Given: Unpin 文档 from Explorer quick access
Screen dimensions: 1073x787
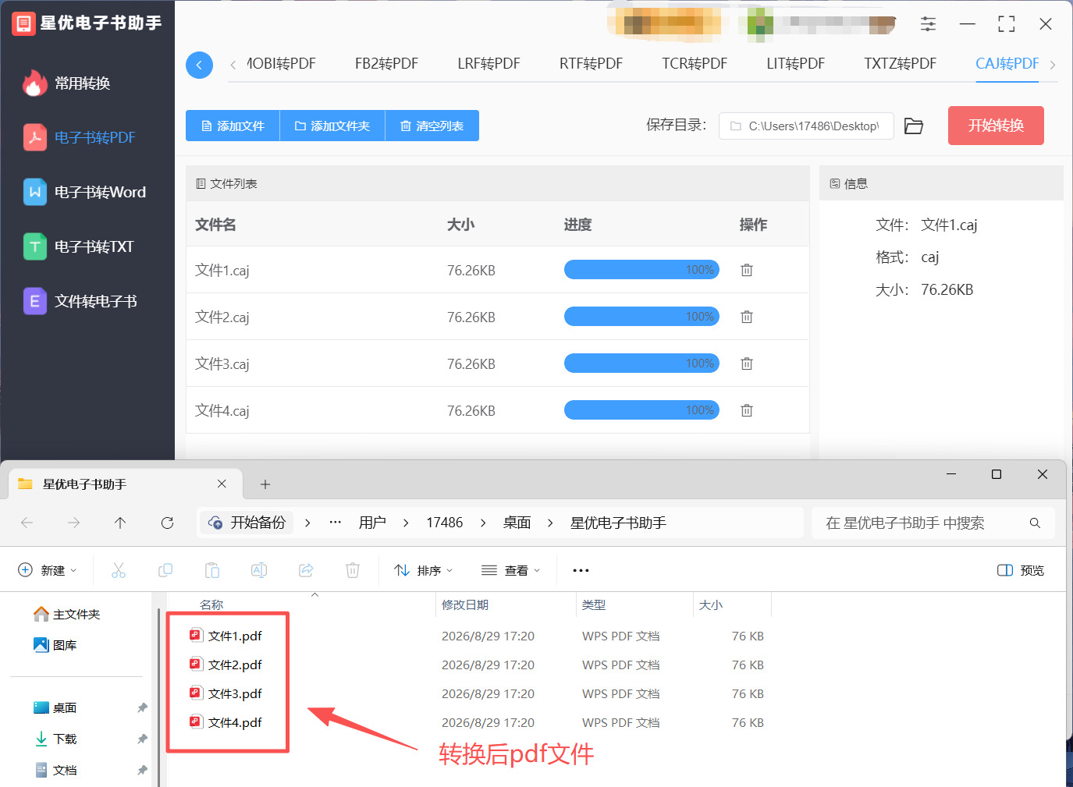Looking at the screenshot, I should (142, 770).
